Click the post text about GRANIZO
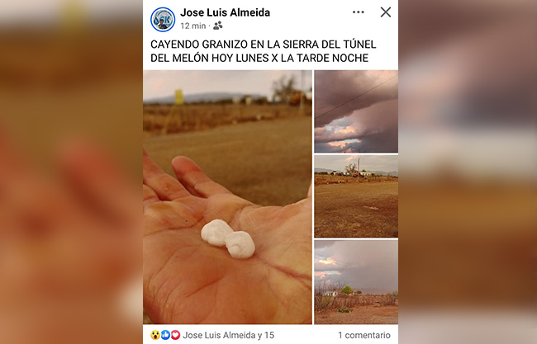Screen dimensions: 537x344 tap(263, 51)
